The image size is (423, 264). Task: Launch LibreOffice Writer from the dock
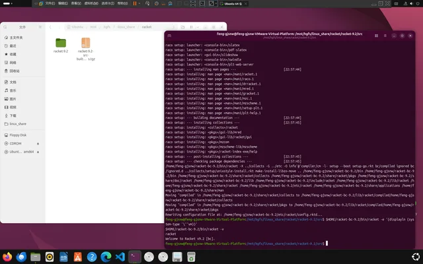63,257
